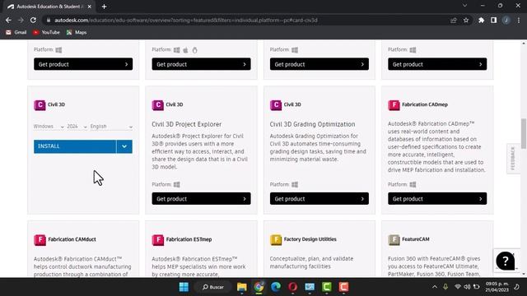Open the volume control in system tray
Screen dimensions: 527x296
coord(467,287)
